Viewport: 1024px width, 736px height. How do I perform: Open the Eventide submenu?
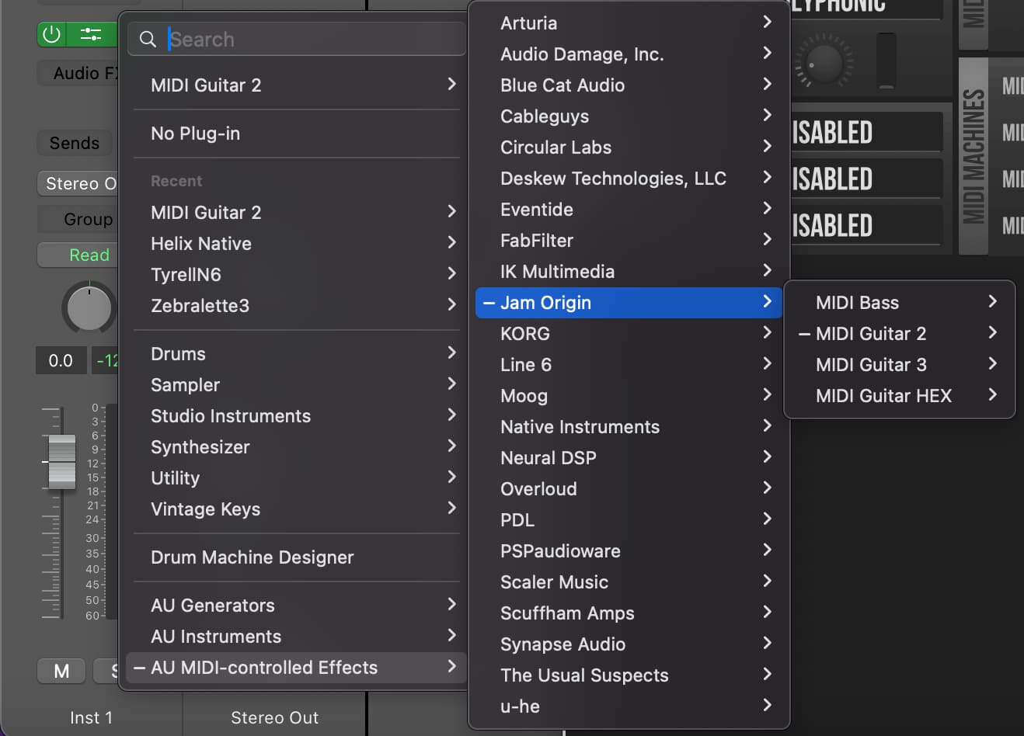tap(629, 209)
